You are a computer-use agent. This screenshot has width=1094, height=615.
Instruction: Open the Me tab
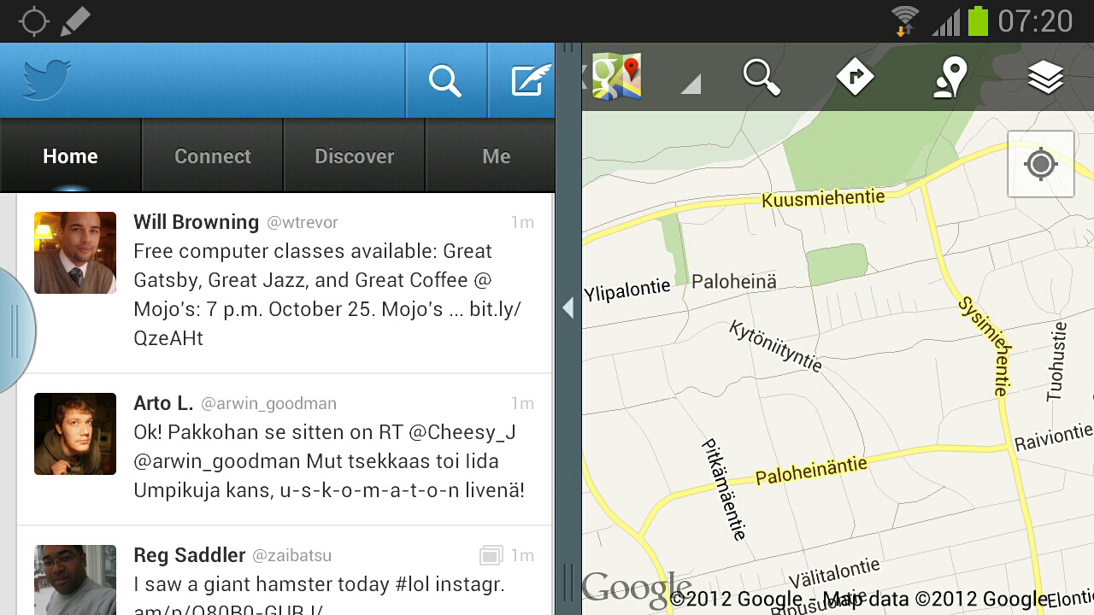[496, 156]
